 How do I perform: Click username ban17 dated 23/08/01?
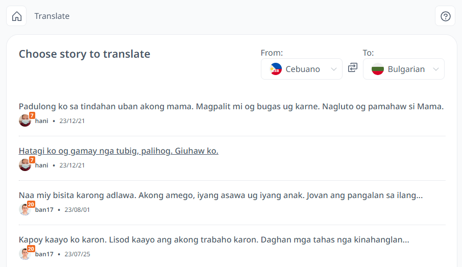click(x=44, y=210)
